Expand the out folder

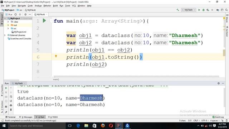[x=8, y=25]
